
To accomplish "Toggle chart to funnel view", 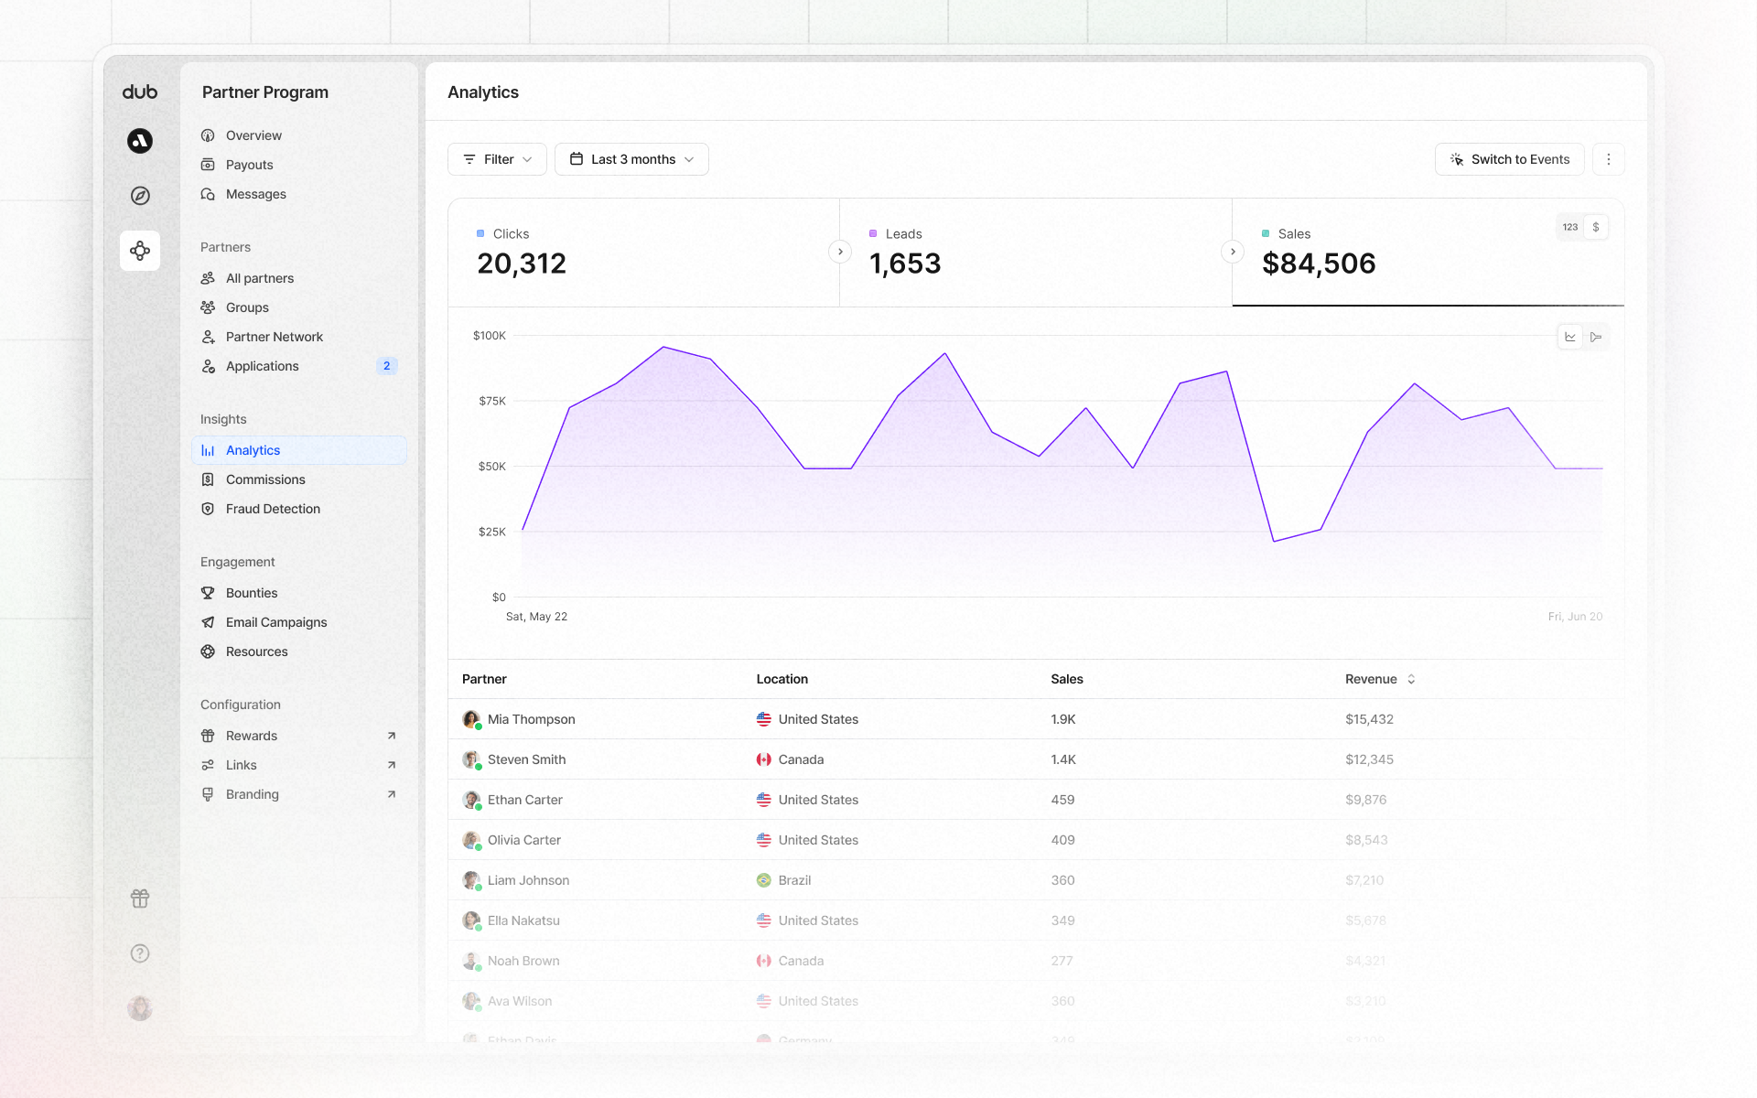I will coord(1596,337).
